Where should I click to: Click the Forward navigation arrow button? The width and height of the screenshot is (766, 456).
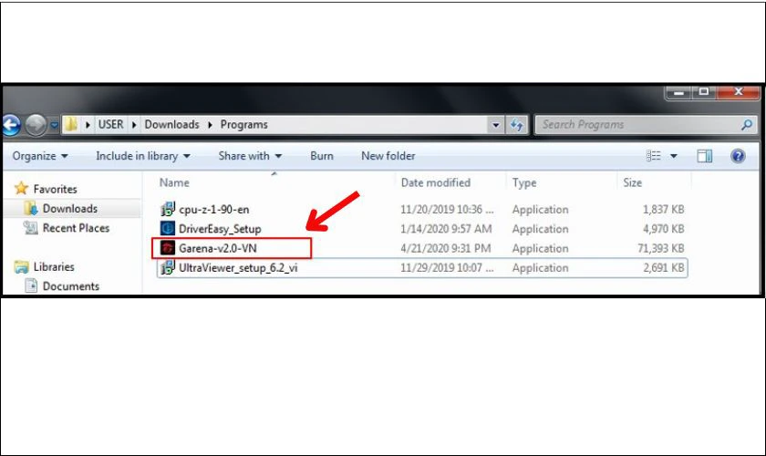(36, 125)
